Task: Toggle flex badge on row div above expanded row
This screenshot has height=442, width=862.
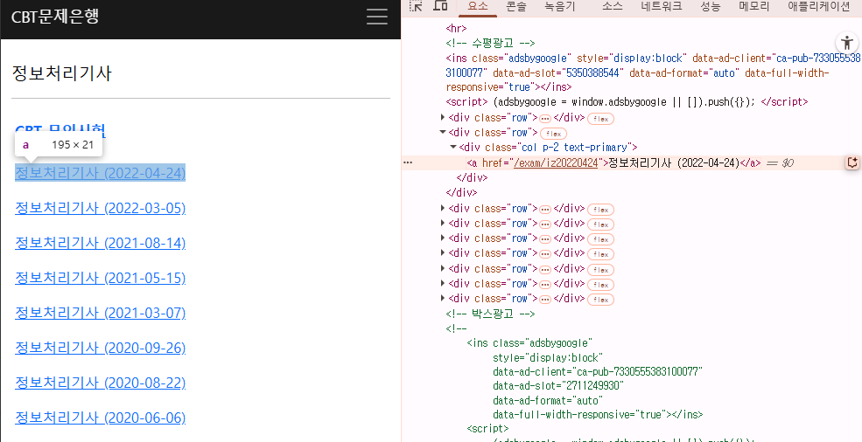Action: pos(600,119)
